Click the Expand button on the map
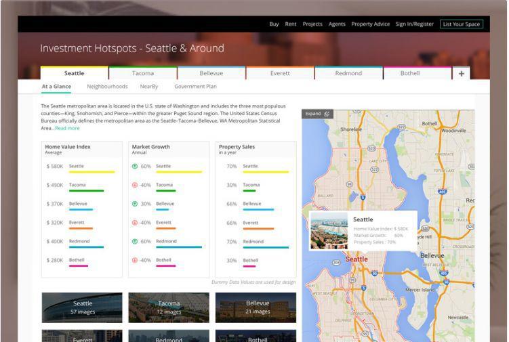 317,114
